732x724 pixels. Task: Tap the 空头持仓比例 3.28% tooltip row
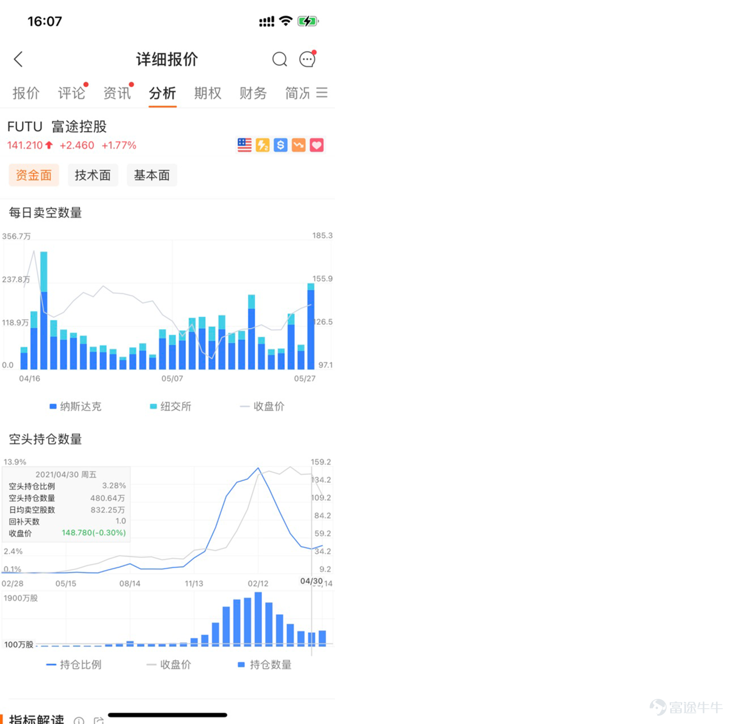tap(67, 486)
